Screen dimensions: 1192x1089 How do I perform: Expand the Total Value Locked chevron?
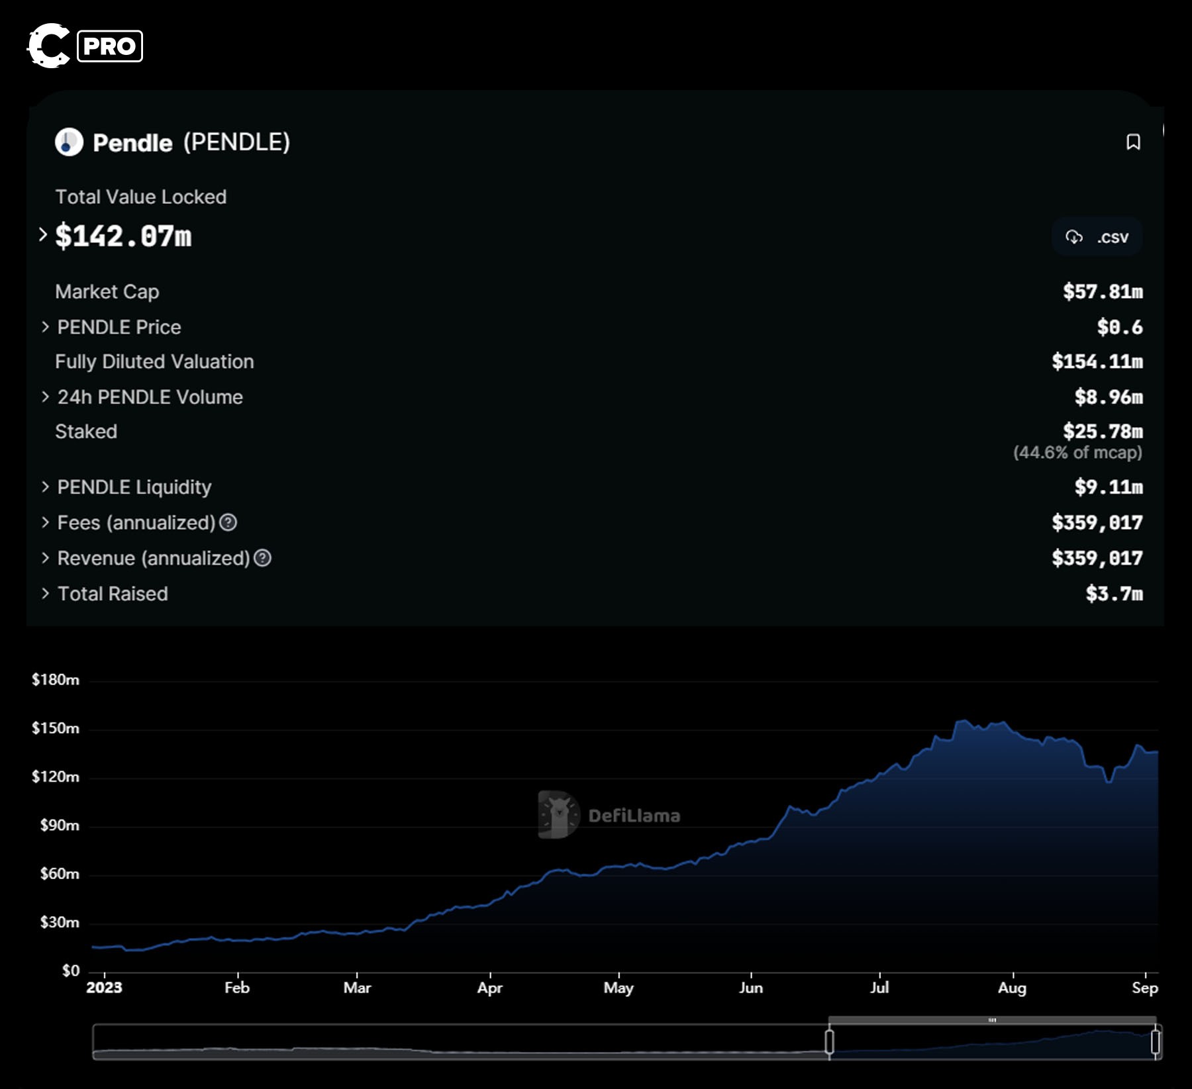coord(42,234)
